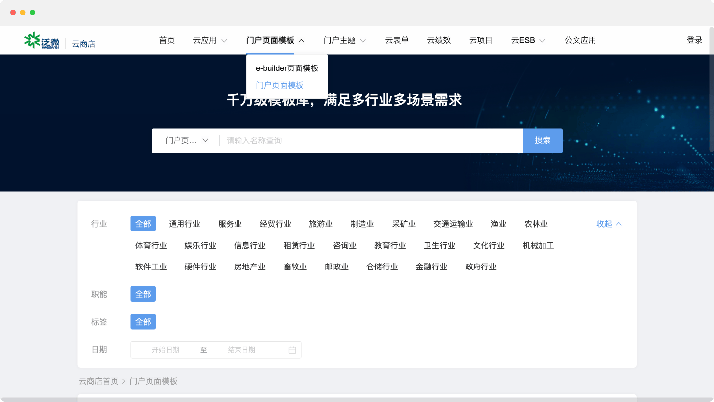Click the 登录 login link

(x=695, y=40)
